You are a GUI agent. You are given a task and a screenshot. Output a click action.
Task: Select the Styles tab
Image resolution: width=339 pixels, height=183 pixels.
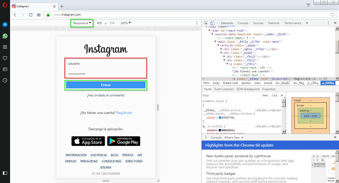[x=208, y=89]
